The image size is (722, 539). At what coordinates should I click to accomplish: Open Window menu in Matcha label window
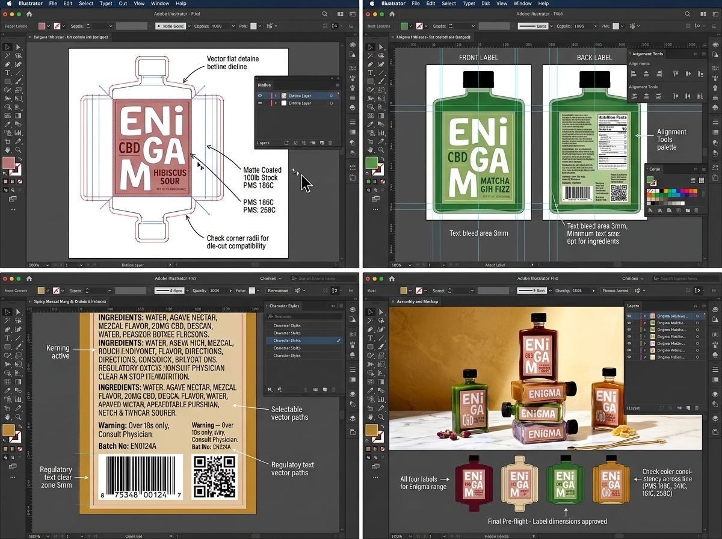pos(522,4)
